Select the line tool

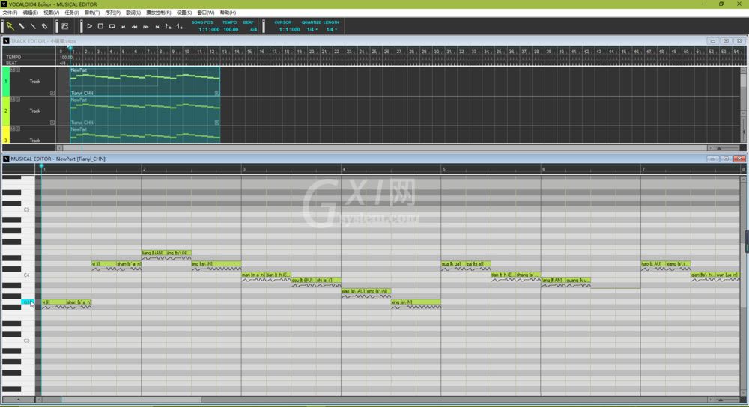click(x=33, y=26)
